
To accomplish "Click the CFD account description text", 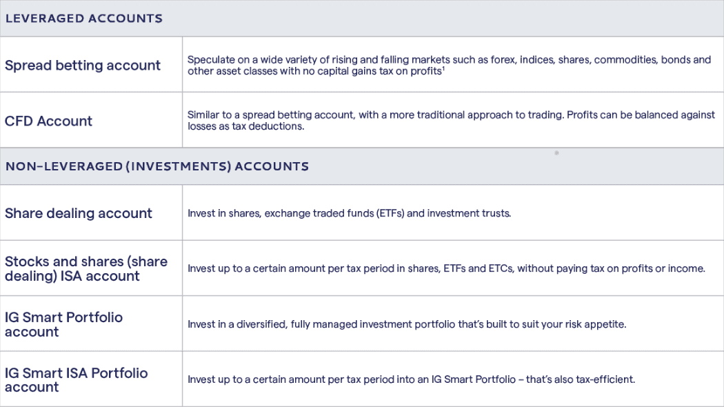I will click(x=451, y=121).
